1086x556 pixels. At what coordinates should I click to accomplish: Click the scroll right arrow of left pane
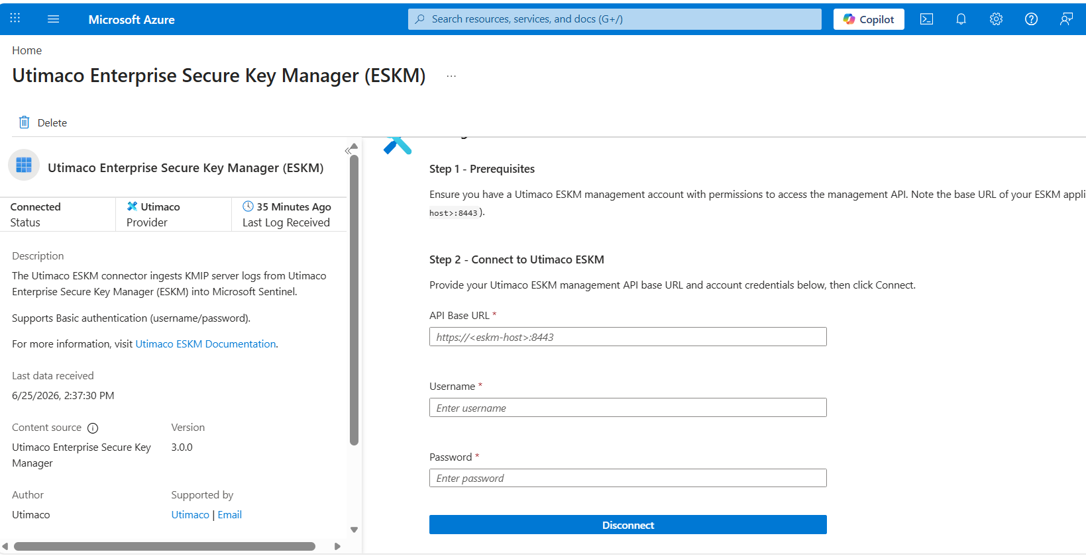tap(337, 547)
